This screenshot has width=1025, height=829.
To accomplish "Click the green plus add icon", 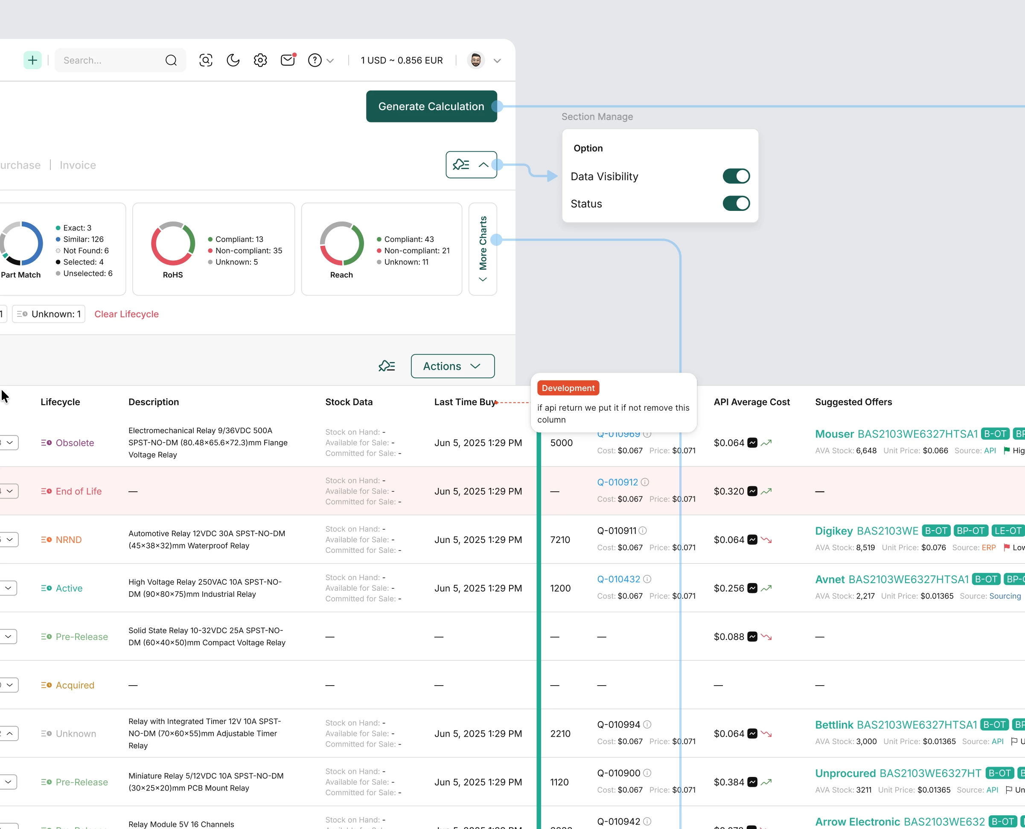I will coord(32,60).
